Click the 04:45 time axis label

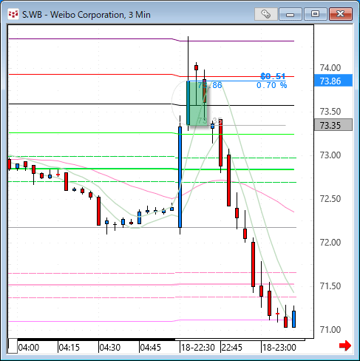[x=151, y=348]
